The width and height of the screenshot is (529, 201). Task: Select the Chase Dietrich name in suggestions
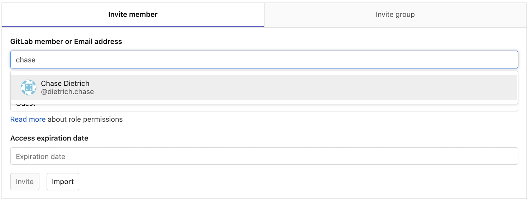click(65, 84)
